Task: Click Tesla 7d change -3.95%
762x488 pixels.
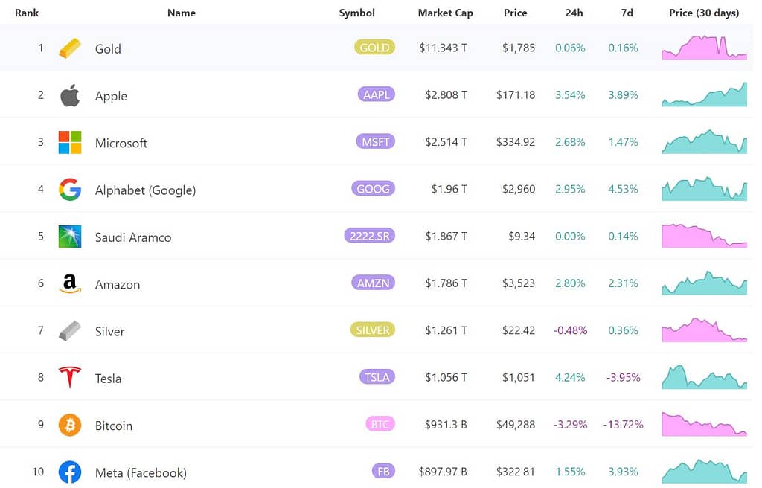Action: 623,378
